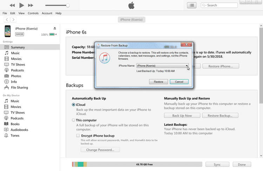Click the volume slider knob
Image resolution: width=263 pixels, height=171 pixels.
point(68,5)
